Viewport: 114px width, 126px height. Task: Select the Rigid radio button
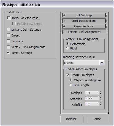tap(67, 48)
